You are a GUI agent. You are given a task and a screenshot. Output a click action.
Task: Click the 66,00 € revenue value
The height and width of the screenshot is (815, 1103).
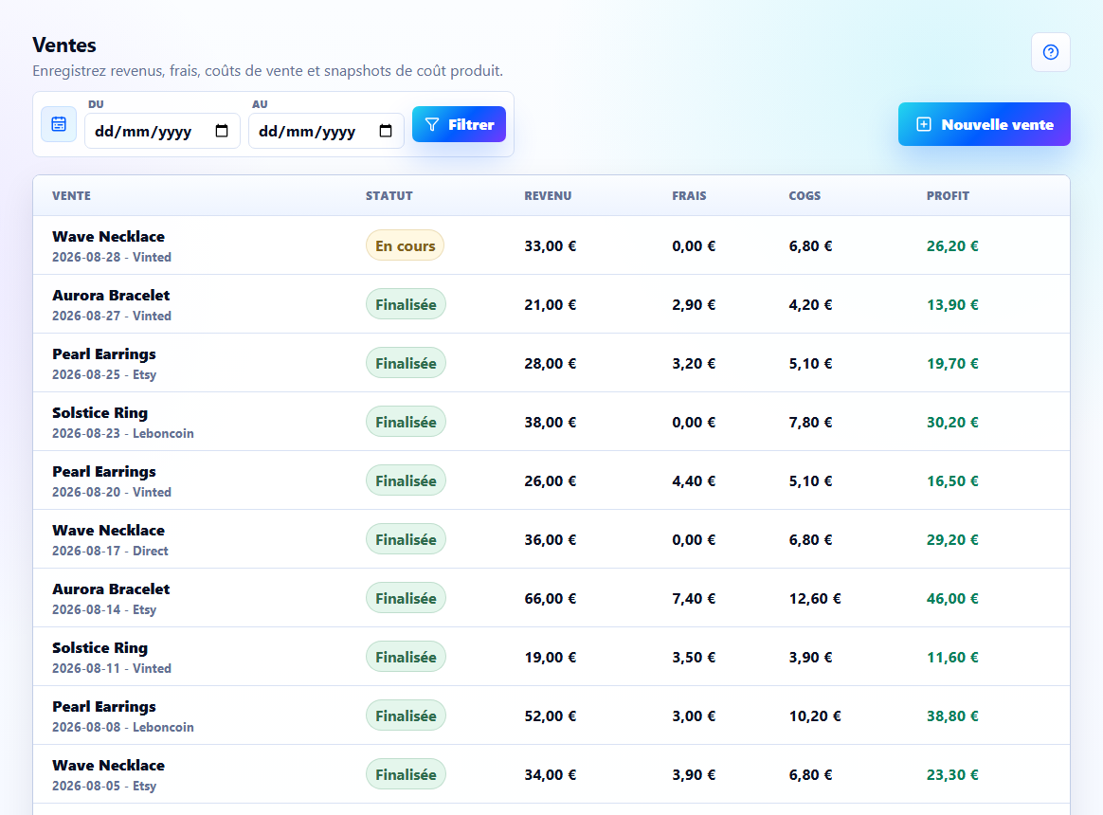point(551,599)
